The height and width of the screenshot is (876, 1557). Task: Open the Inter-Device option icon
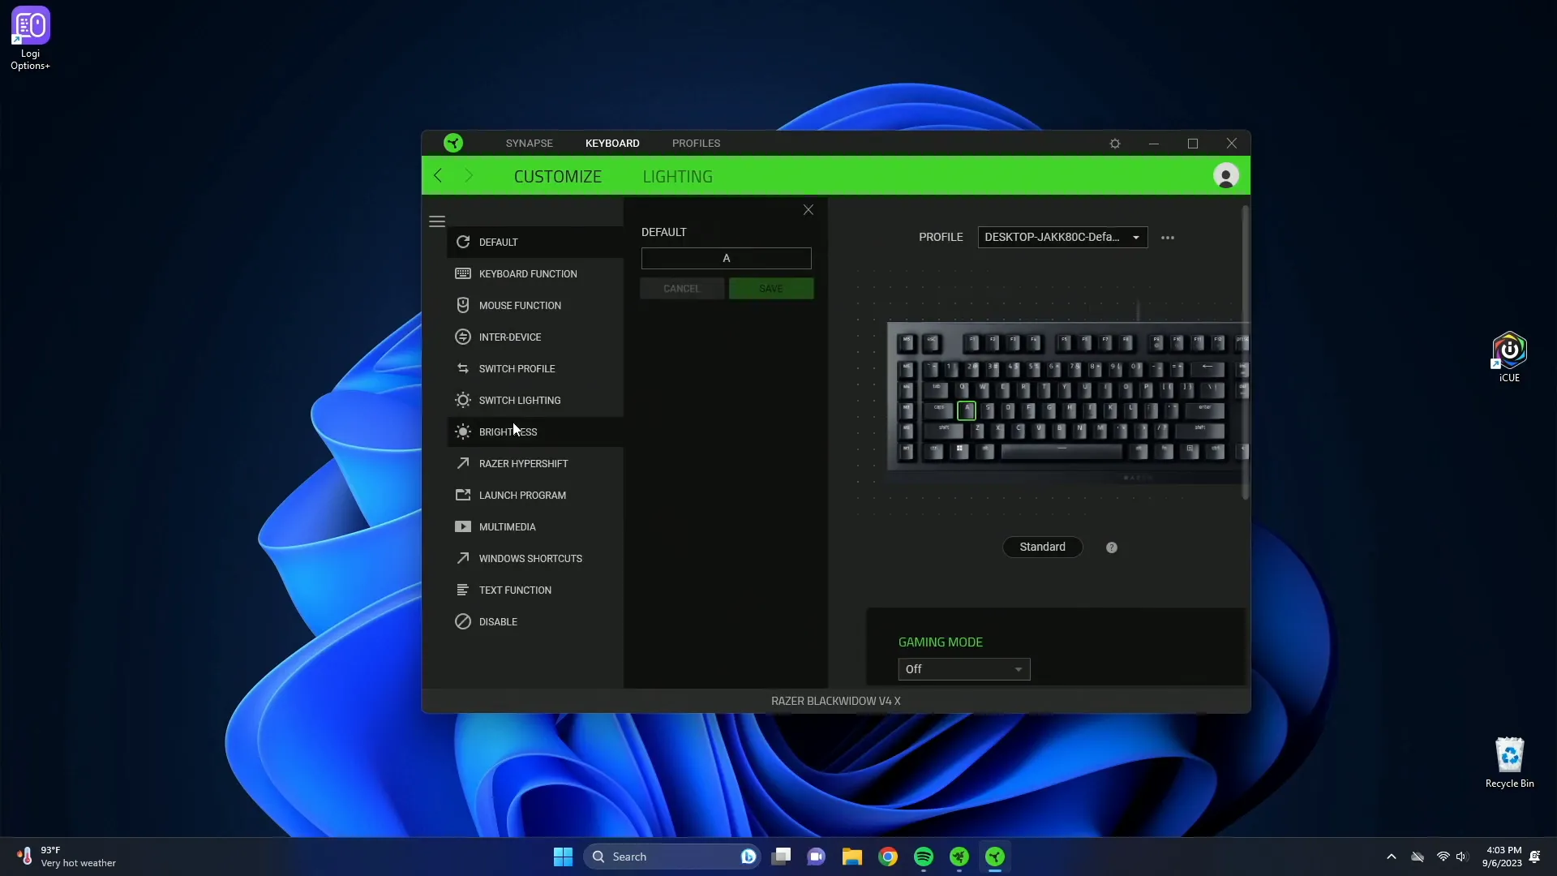coord(463,337)
